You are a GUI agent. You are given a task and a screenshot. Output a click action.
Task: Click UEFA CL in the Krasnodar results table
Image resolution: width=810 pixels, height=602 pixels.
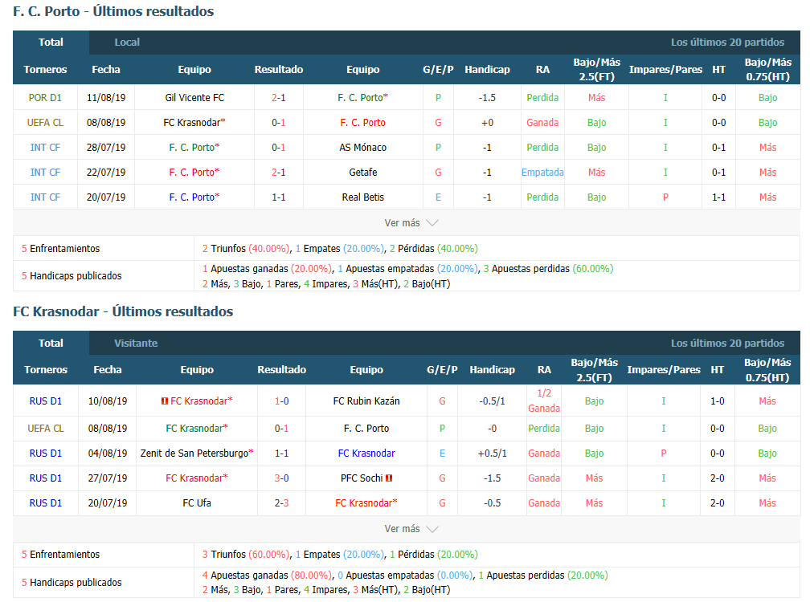(x=46, y=428)
